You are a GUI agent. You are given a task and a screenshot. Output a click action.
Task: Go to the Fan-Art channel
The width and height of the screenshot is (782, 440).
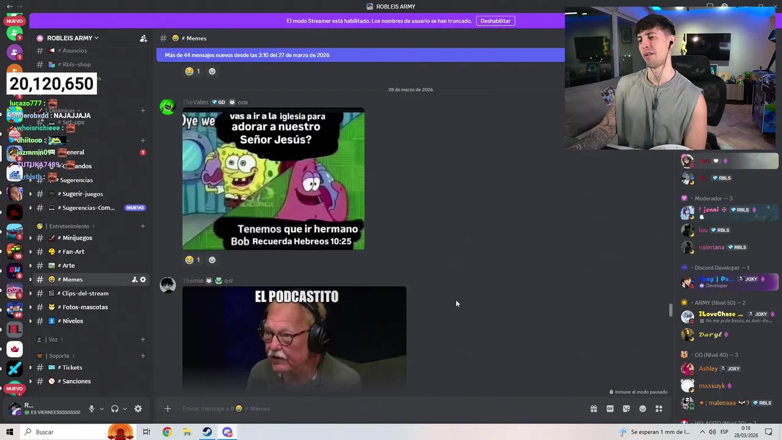73,252
